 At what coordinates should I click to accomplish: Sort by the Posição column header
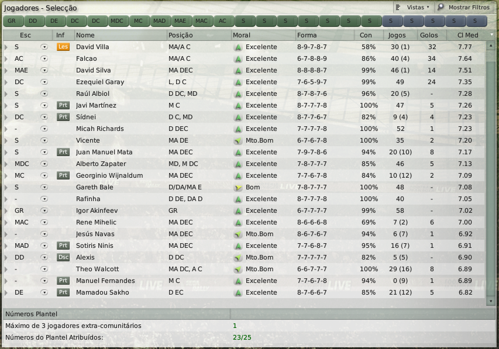[x=199, y=35]
